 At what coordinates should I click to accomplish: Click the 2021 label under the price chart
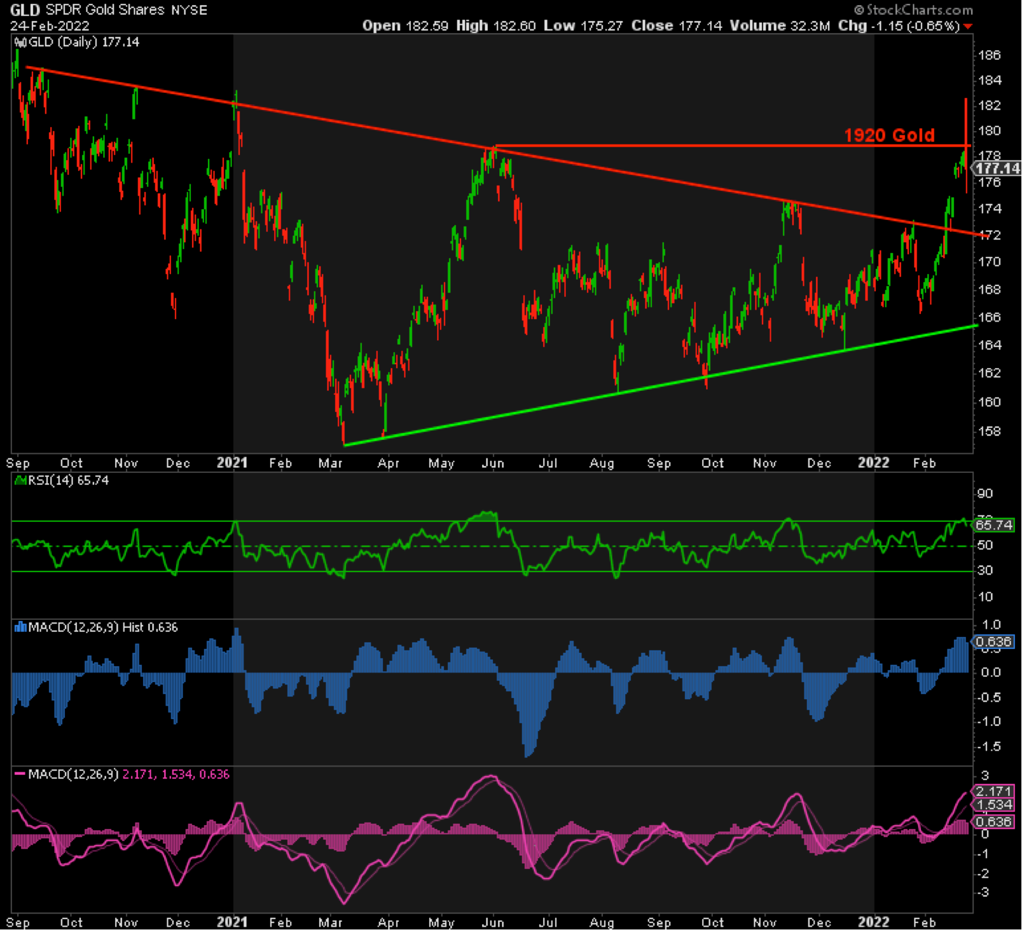click(231, 463)
